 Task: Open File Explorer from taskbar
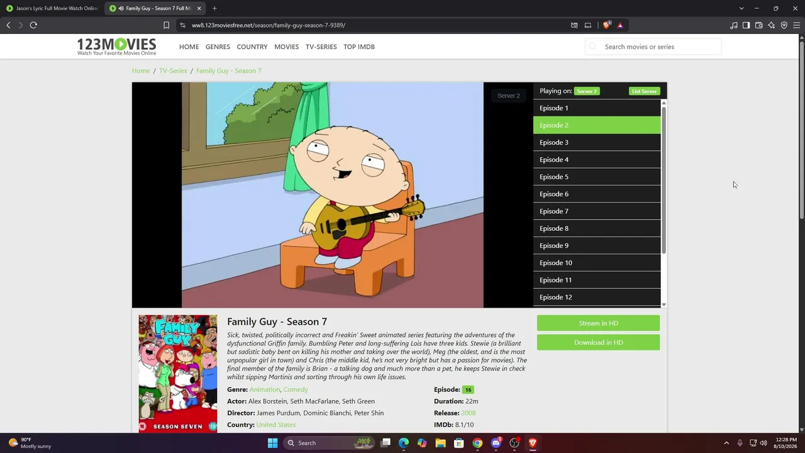pos(441,443)
